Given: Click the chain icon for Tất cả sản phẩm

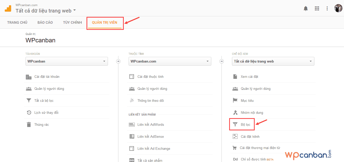Looking at the screenshot, I should [x=132, y=160].
